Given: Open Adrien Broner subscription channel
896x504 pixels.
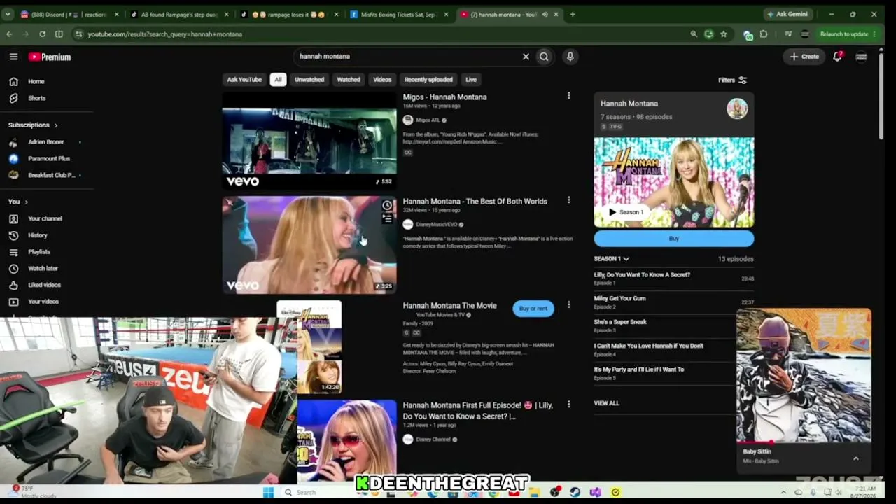Looking at the screenshot, I should pyautogui.click(x=45, y=142).
